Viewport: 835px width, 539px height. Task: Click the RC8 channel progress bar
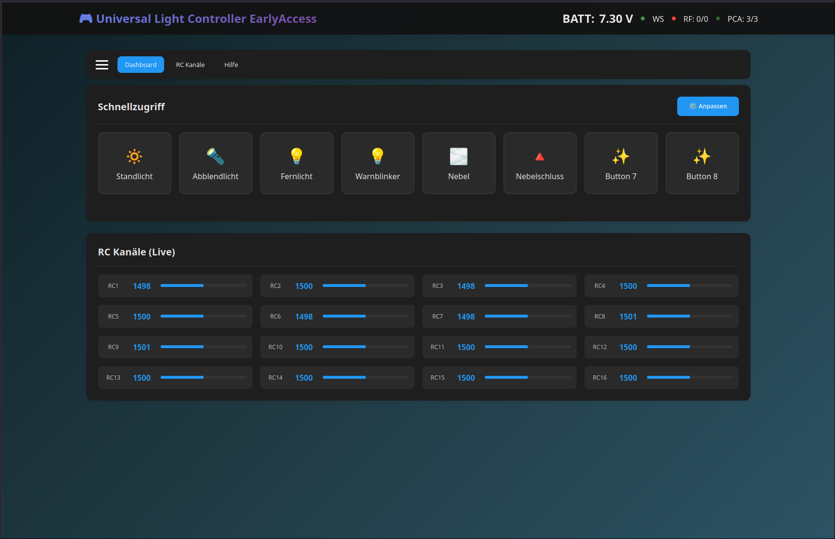point(690,316)
